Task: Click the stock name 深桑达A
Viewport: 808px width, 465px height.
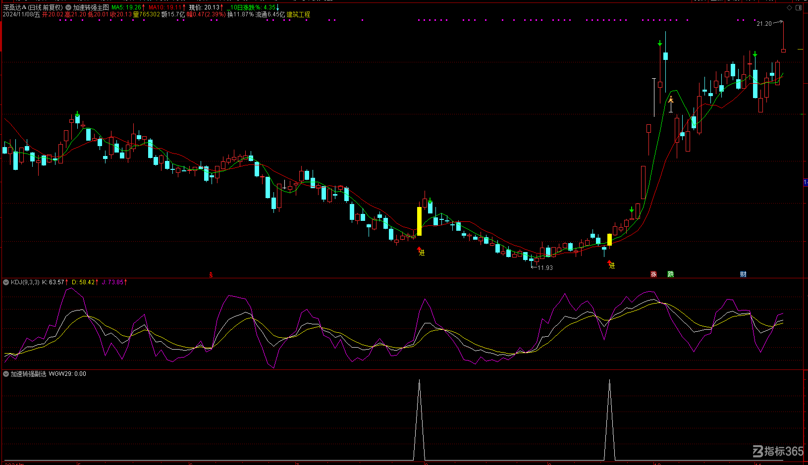Action: tap(14, 7)
